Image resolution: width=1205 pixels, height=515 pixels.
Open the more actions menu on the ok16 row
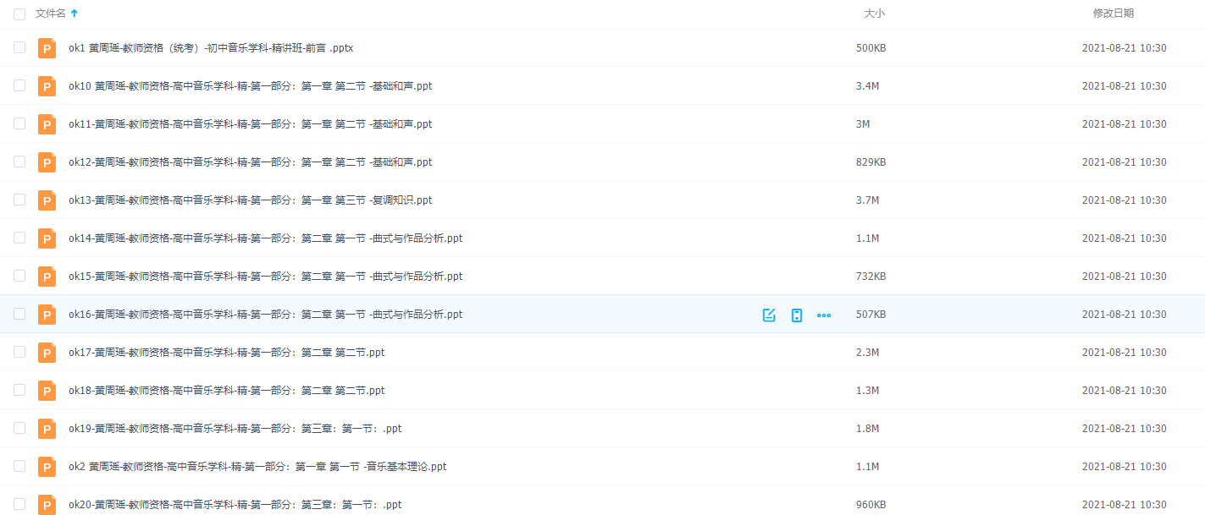click(x=823, y=314)
